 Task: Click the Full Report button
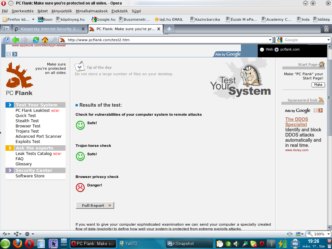coord(95,205)
